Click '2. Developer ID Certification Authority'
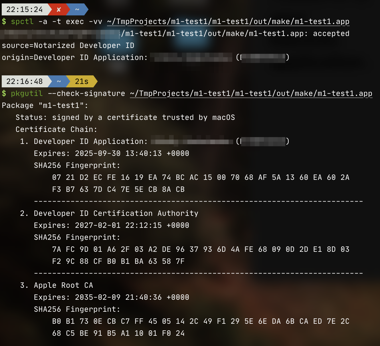Screen dimensions: 380x346 [x=109, y=214]
